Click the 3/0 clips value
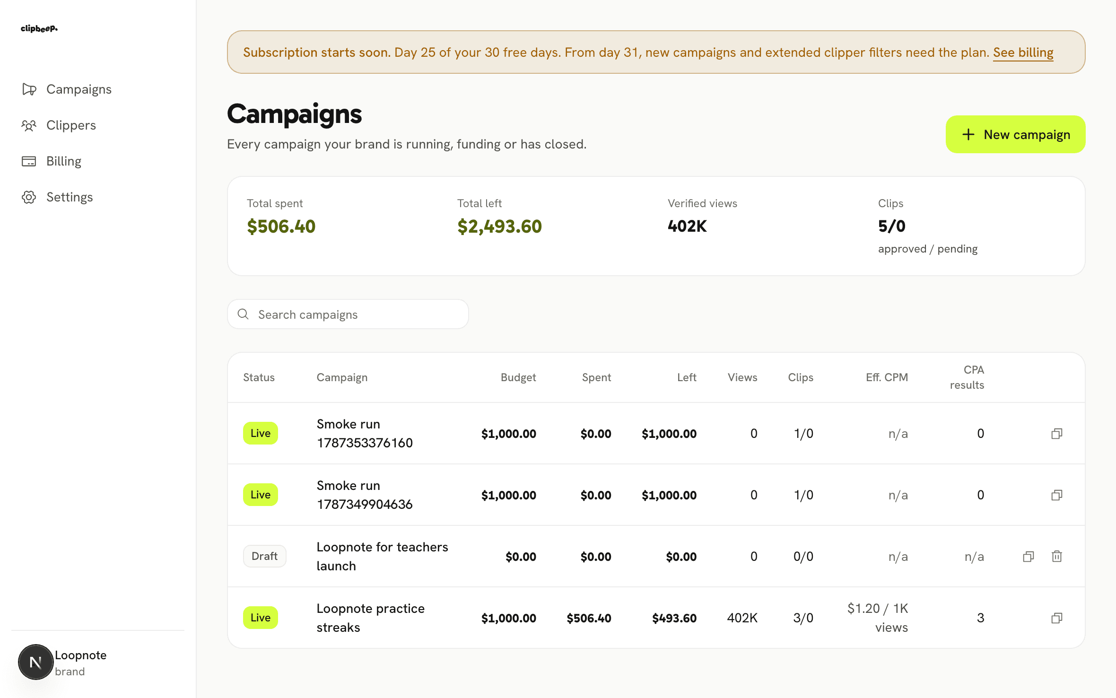The image size is (1116, 698). [803, 618]
